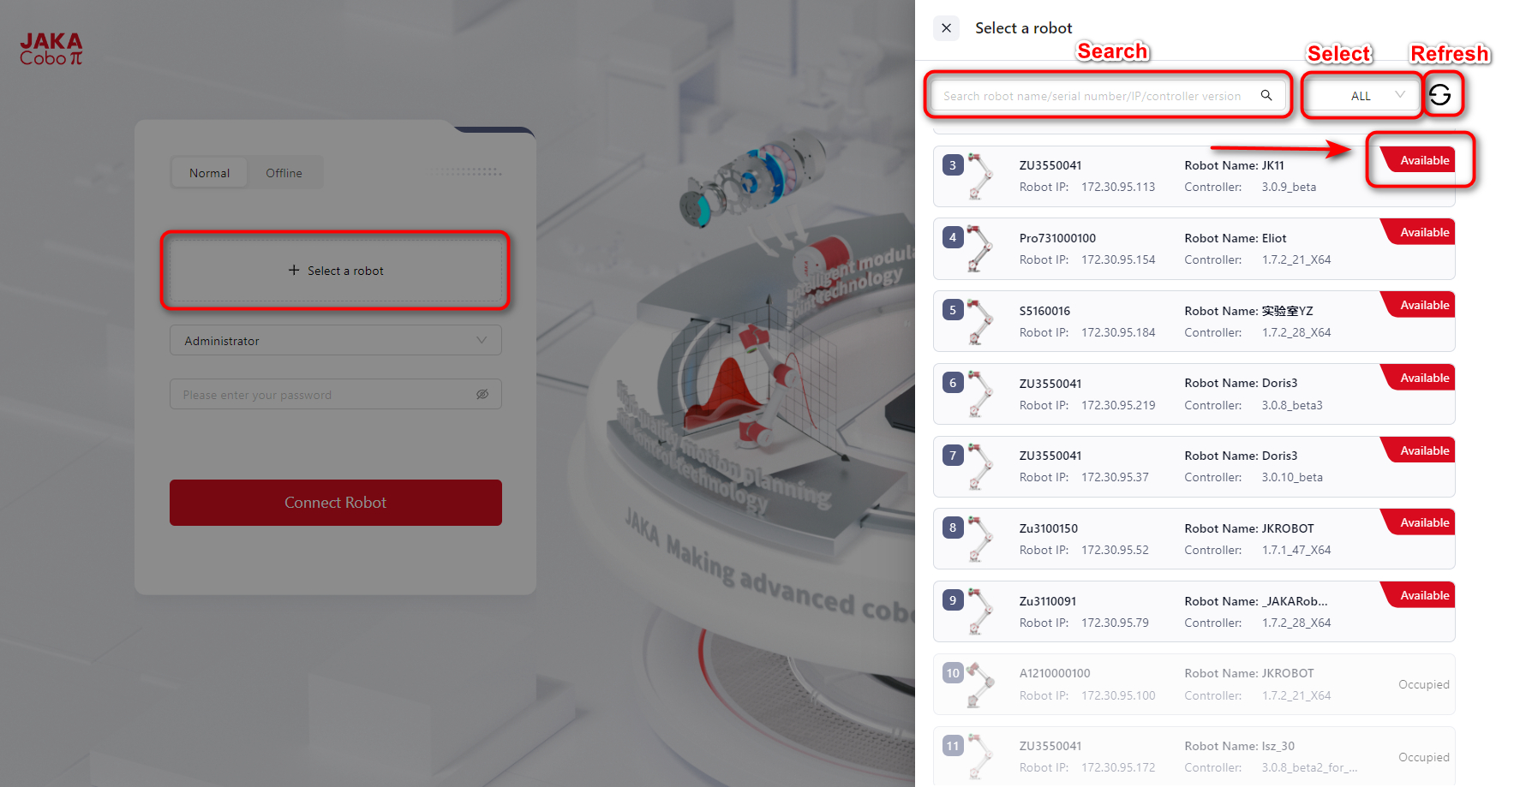Open the ALL filter dropdown
The width and height of the screenshot is (1526, 787).
coord(1362,95)
